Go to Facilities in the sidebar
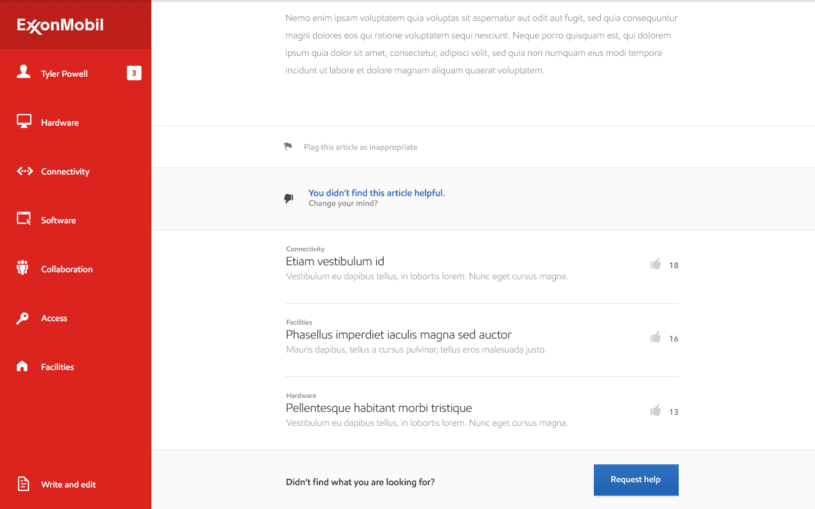This screenshot has width=815, height=509. tap(57, 367)
